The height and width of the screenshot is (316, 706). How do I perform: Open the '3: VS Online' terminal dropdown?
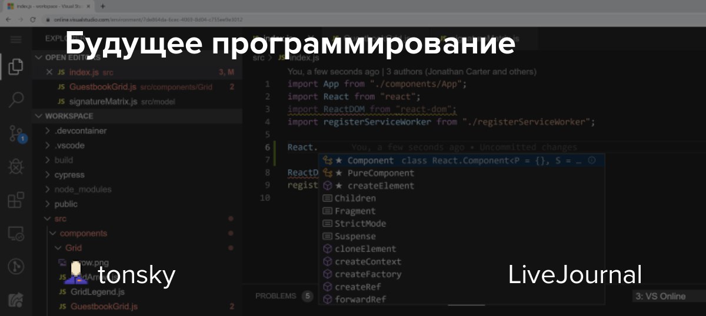click(668, 296)
